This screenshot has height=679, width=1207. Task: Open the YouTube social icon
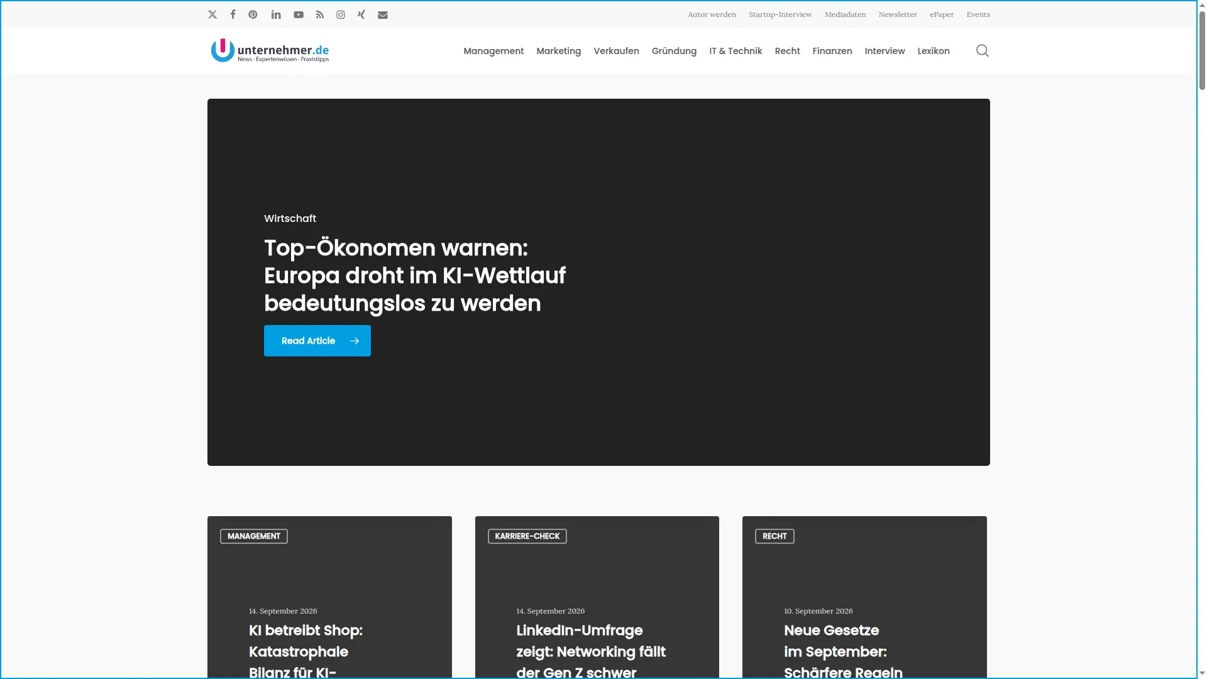299,14
